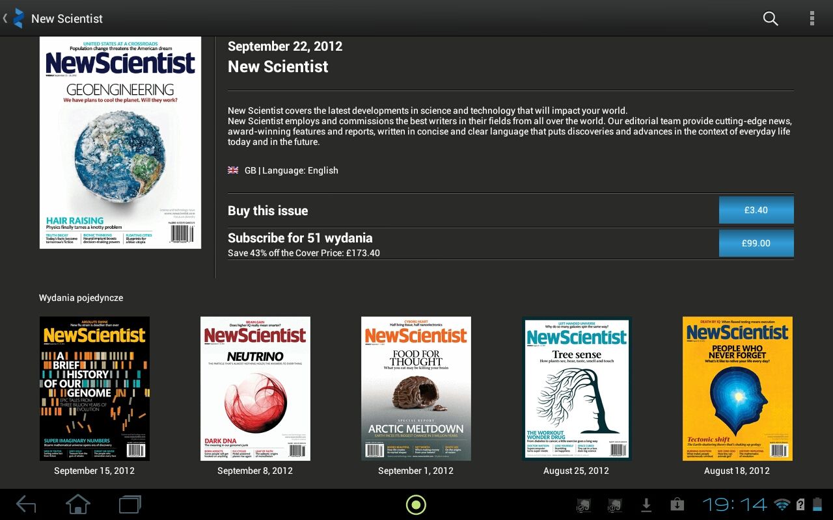Tap the 'GB | Language: English' line

(292, 170)
